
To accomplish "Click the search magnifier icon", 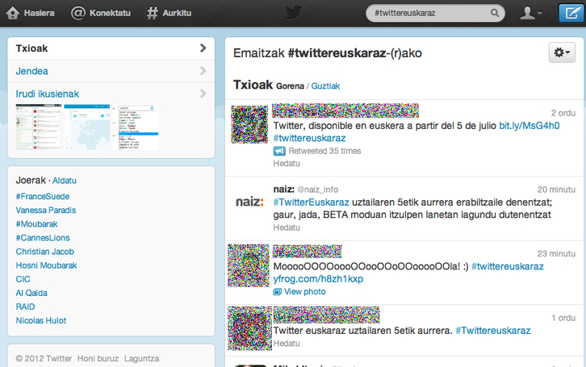I will point(495,13).
